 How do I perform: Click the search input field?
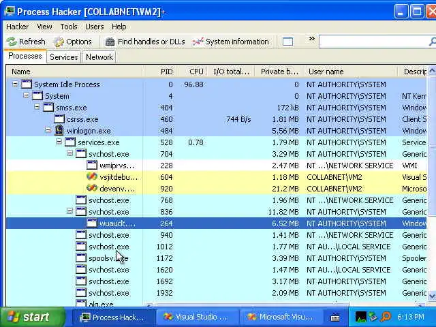point(374,42)
